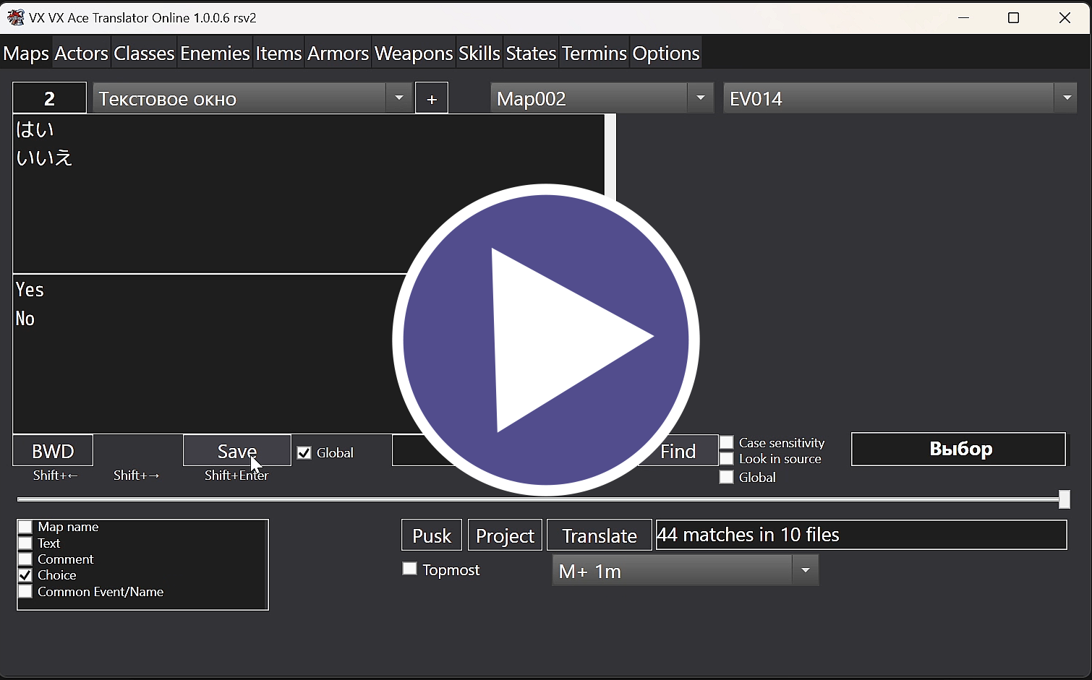
Task: Click the app icon in title bar
Action: [15, 17]
